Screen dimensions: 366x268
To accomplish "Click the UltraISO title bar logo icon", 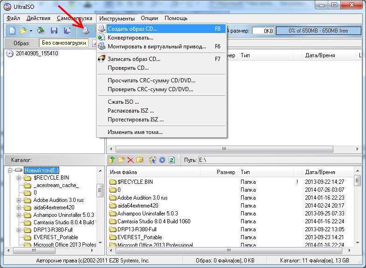I will coord(7,7).
